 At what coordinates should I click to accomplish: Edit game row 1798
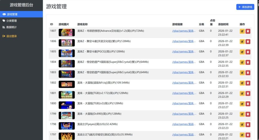242,125
